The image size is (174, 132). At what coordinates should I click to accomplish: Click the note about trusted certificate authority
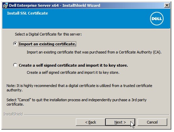point(79,88)
